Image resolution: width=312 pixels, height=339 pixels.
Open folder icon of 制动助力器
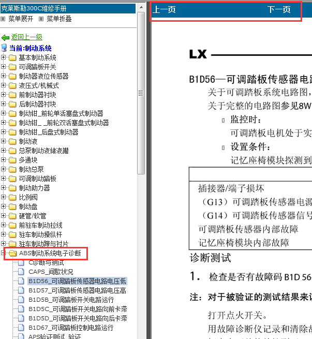point(12,188)
